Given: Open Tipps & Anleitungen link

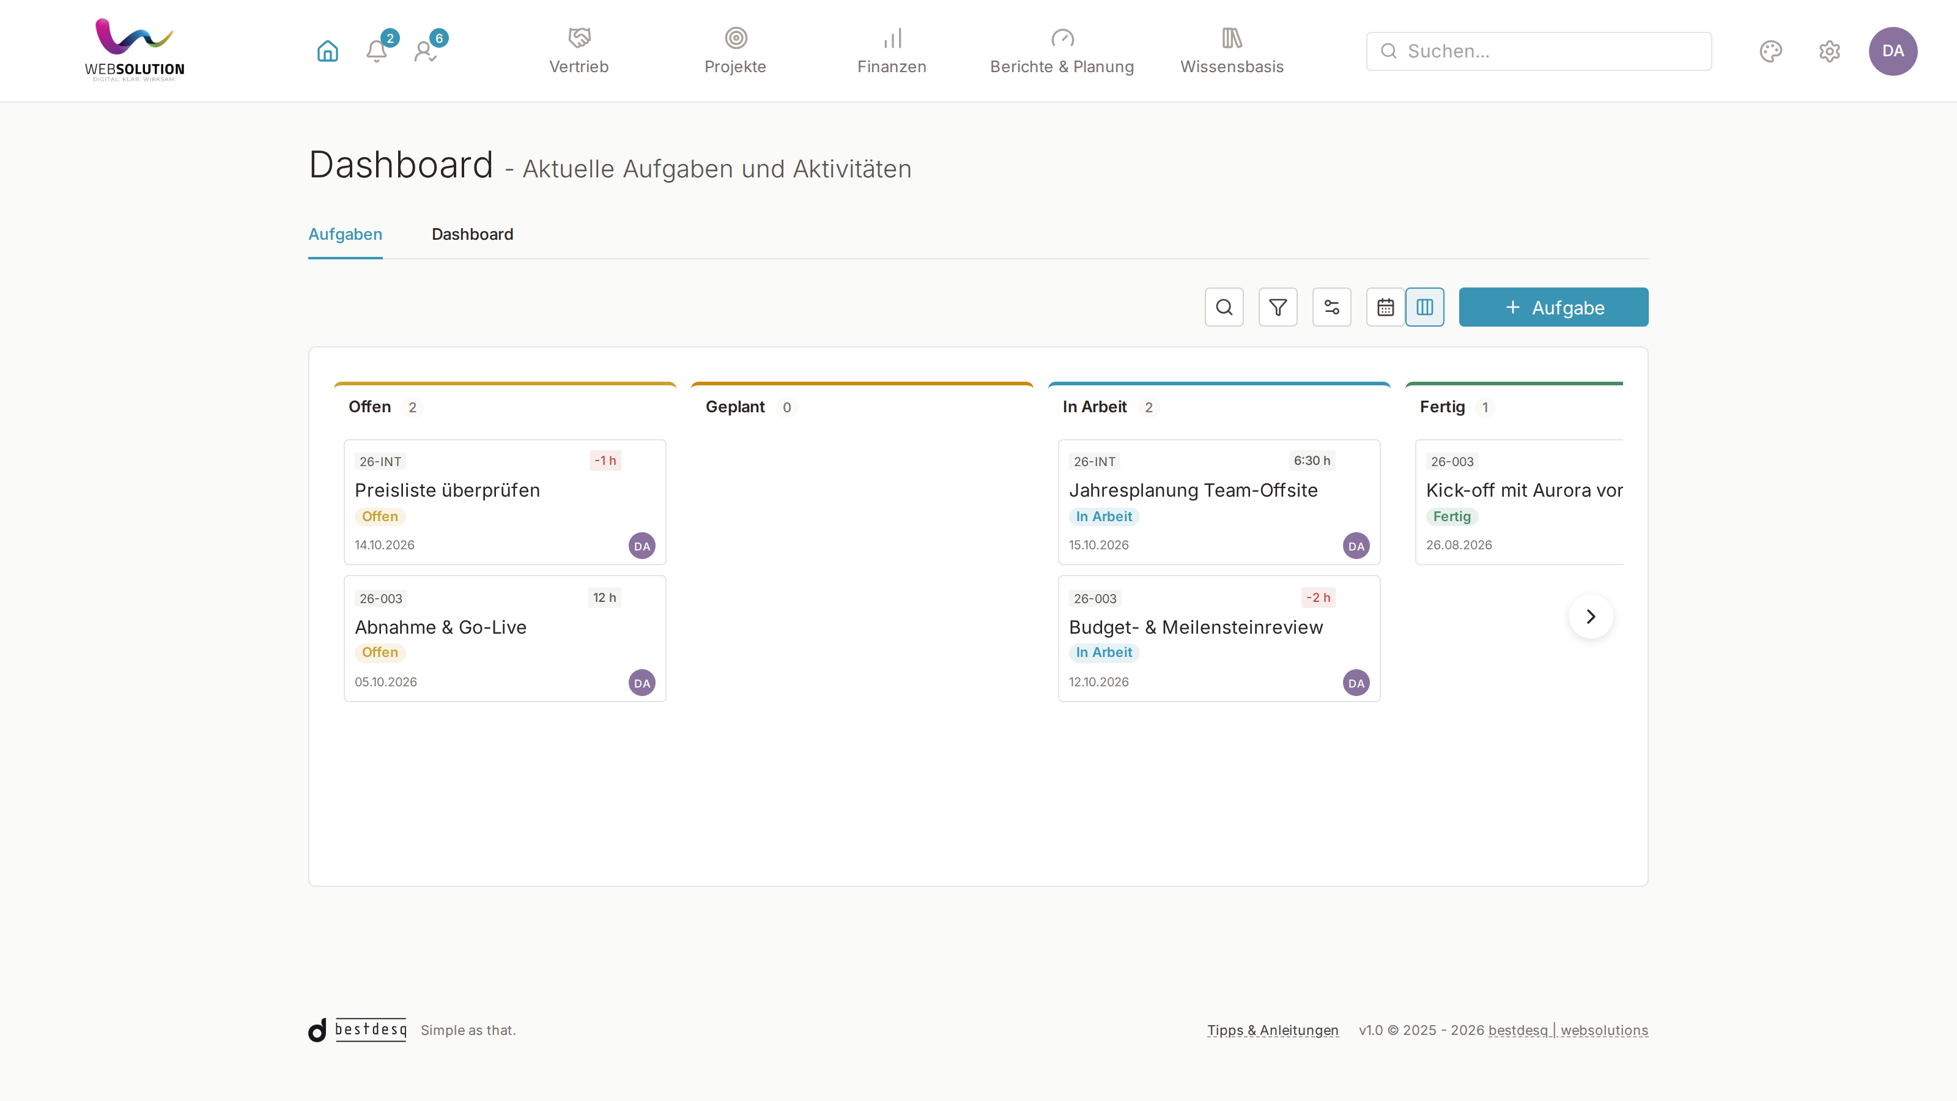Looking at the screenshot, I should click(x=1273, y=1030).
